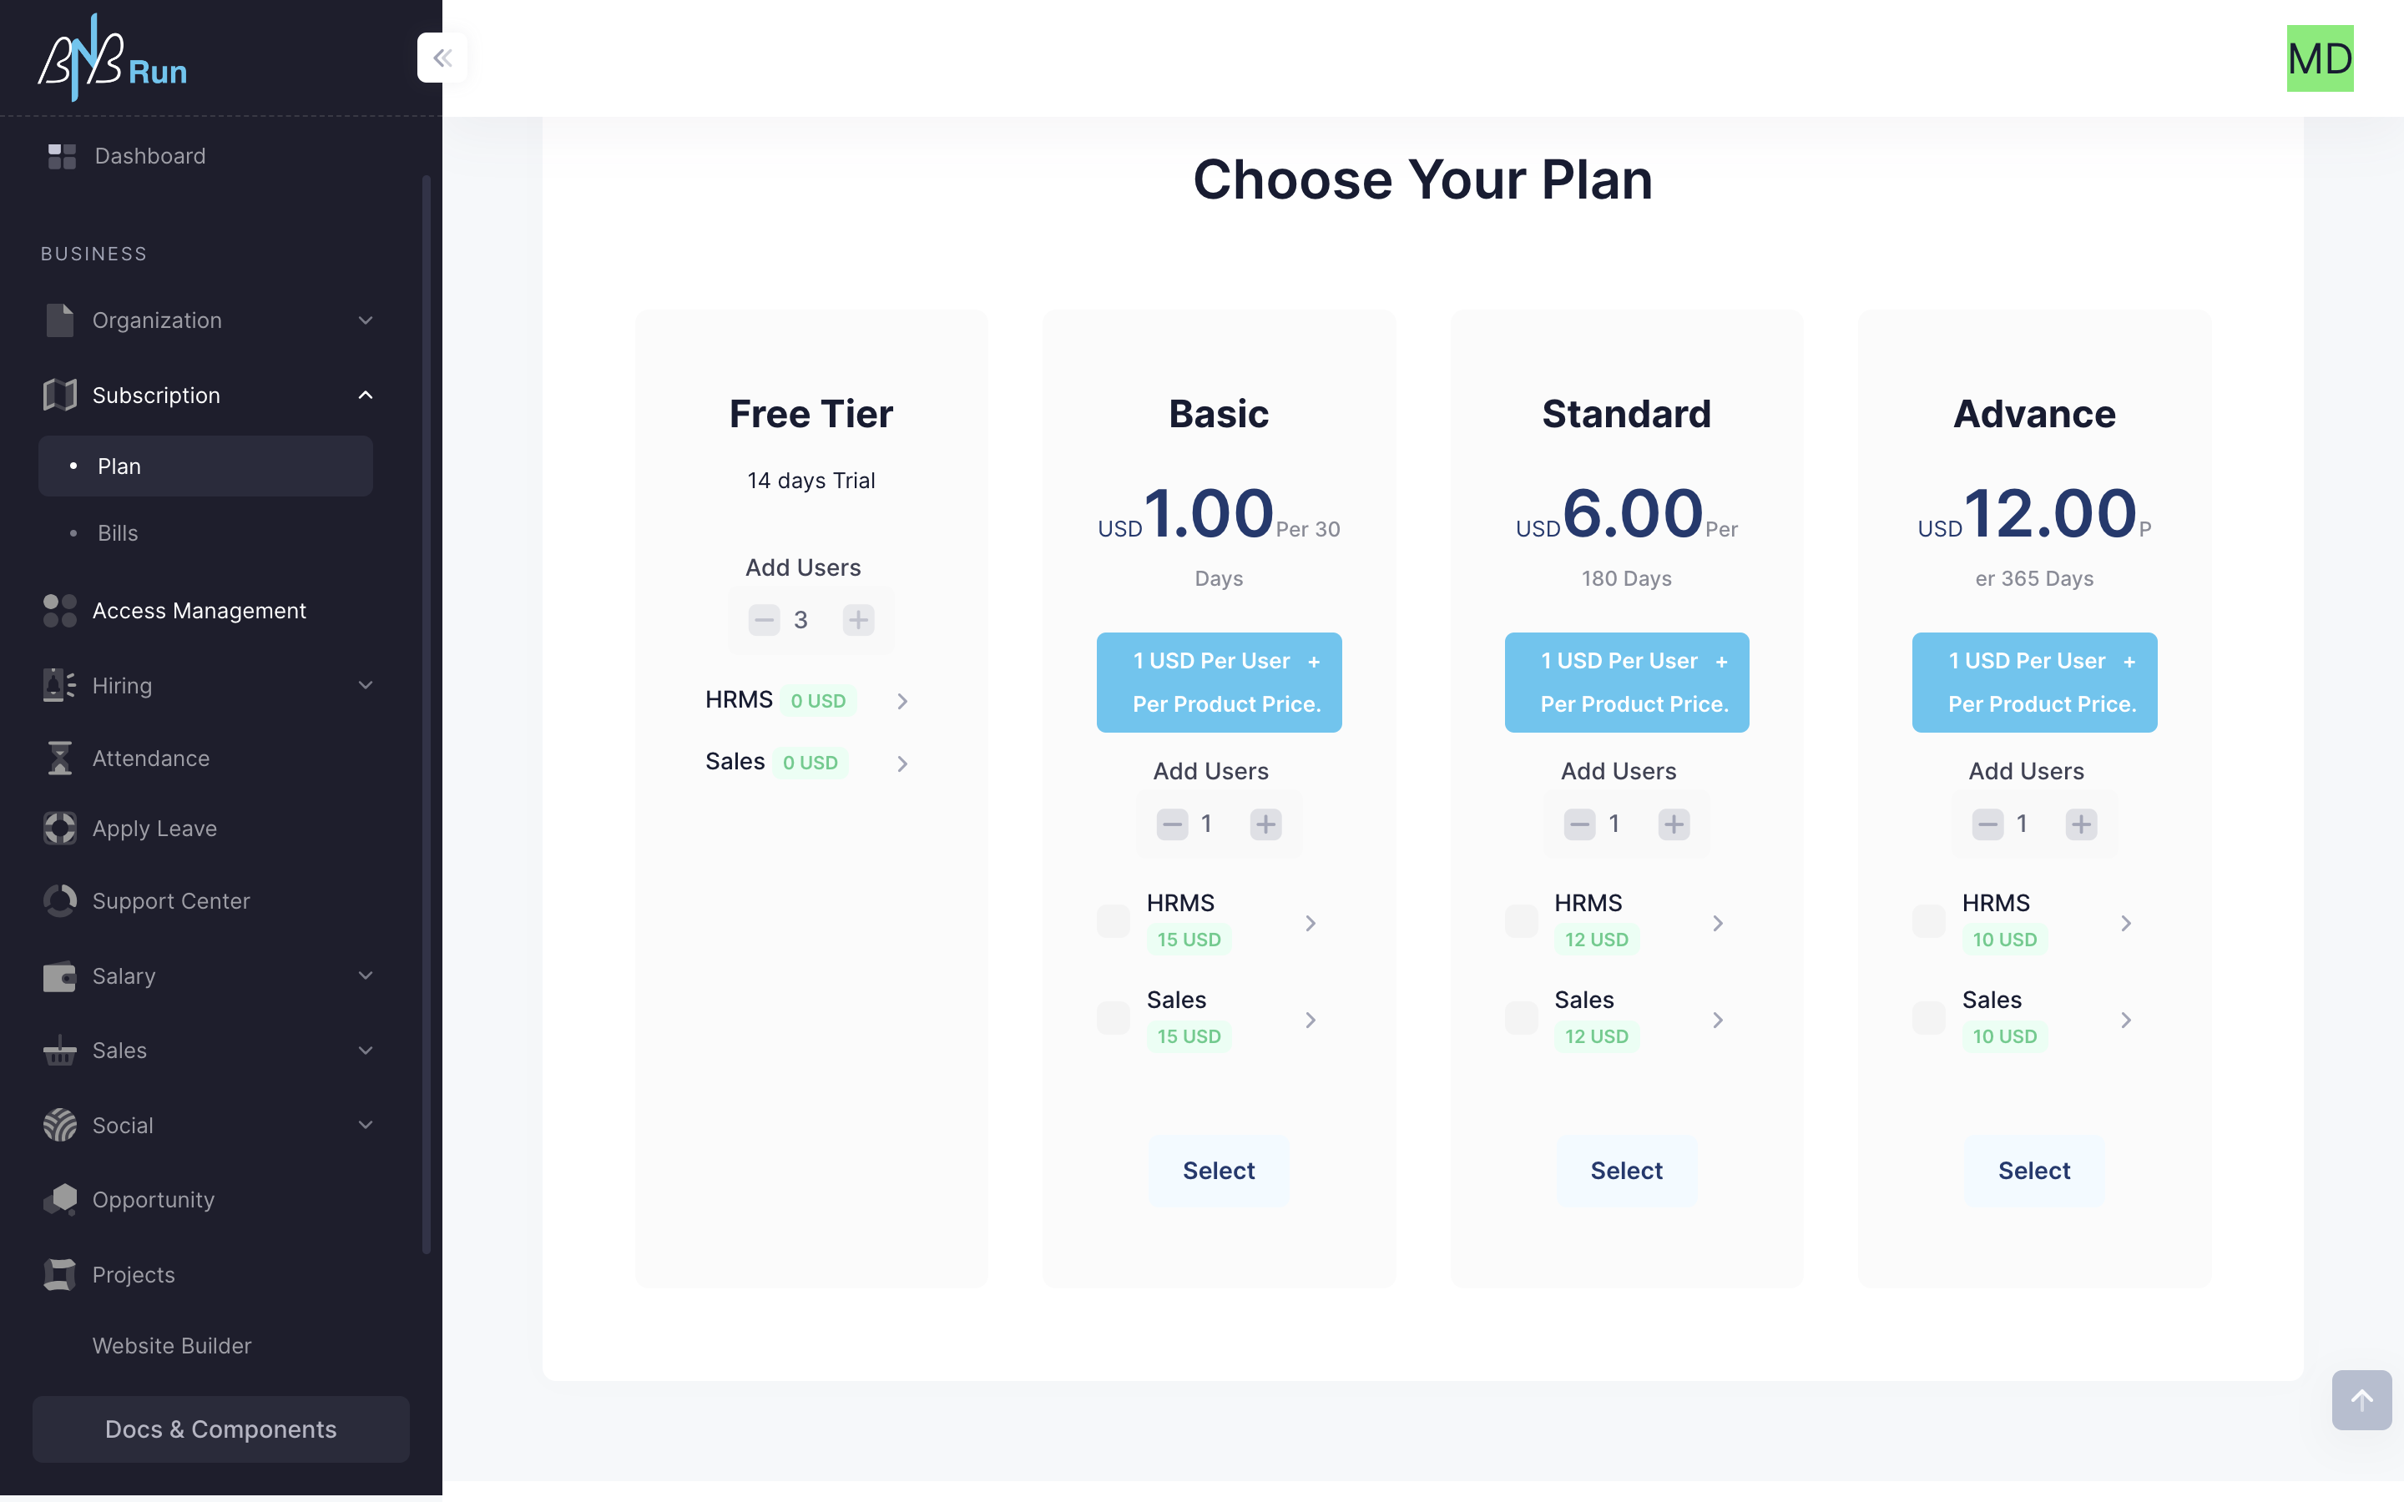The image size is (2404, 1502).
Task: Select the Basic plan
Action: click(x=1219, y=1170)
